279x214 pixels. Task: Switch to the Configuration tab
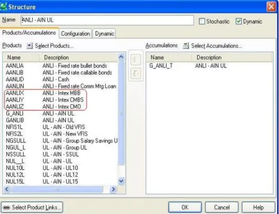click(x=75, y=33)
